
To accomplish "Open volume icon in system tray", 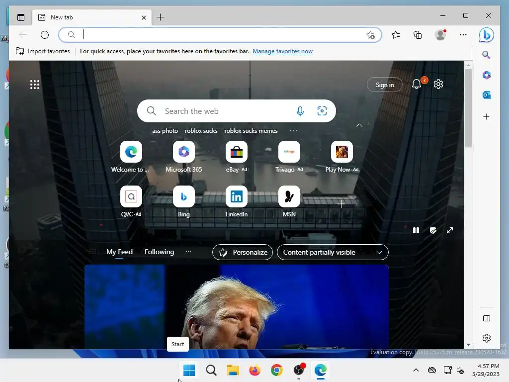I will coord(460,370).
